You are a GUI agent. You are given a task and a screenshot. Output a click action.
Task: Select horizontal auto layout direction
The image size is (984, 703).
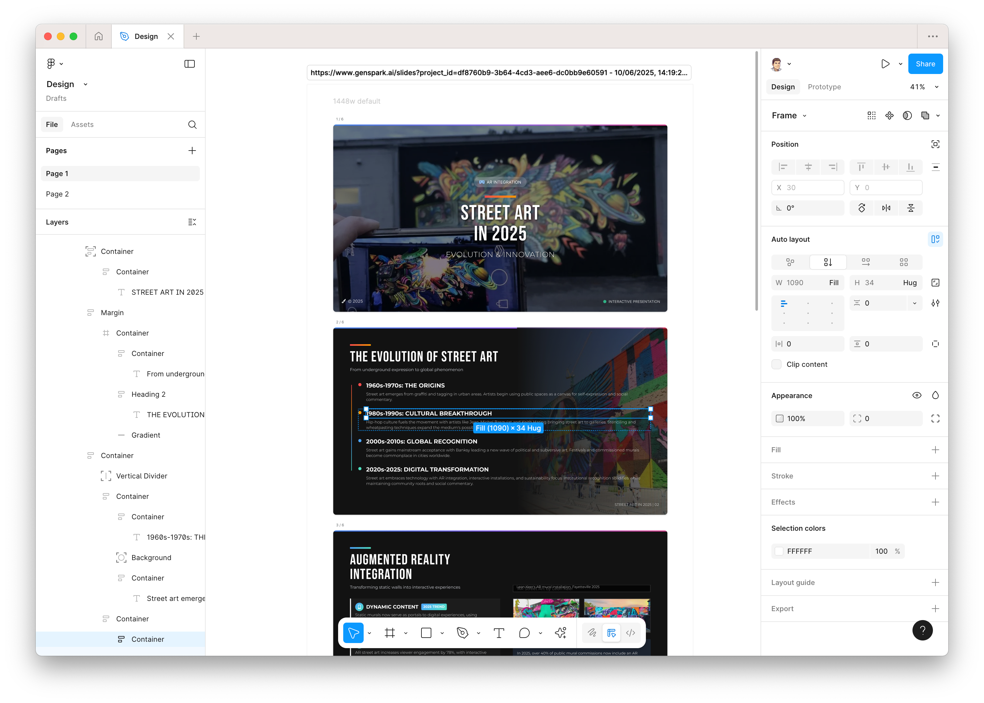(866, 262)
